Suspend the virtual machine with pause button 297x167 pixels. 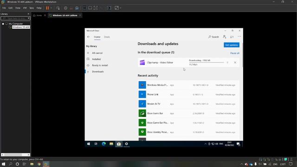[47, 8]
